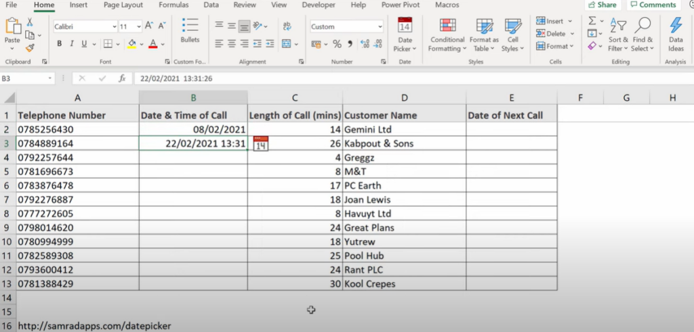Open the Power Pivot tab

click(x=401, y=5)
